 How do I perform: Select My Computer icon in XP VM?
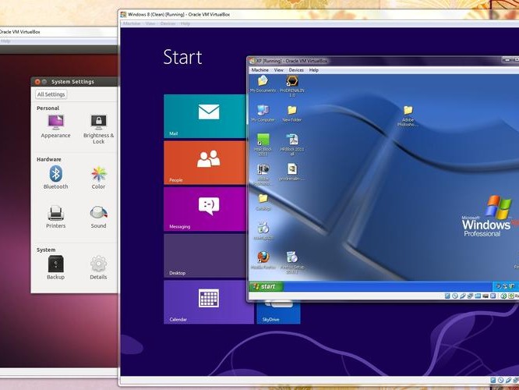[263, 113]
